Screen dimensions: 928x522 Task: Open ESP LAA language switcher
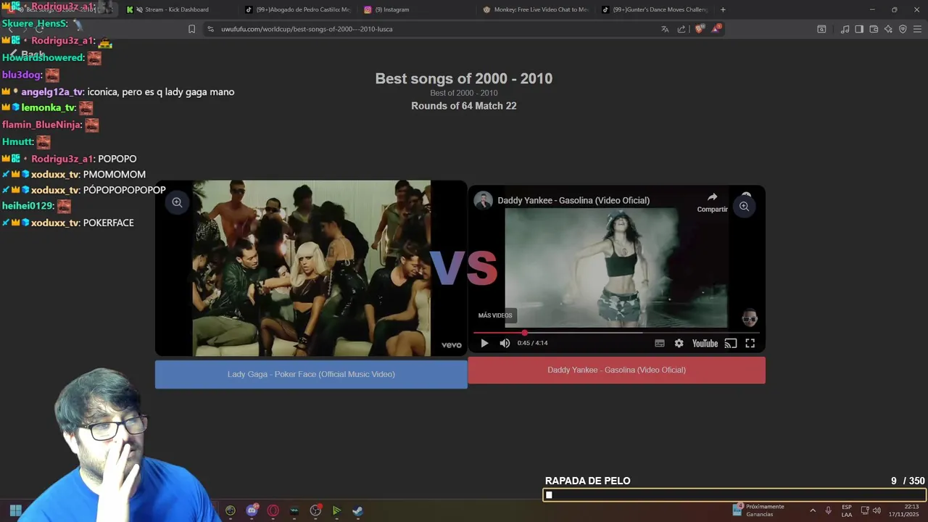(847, 510)
